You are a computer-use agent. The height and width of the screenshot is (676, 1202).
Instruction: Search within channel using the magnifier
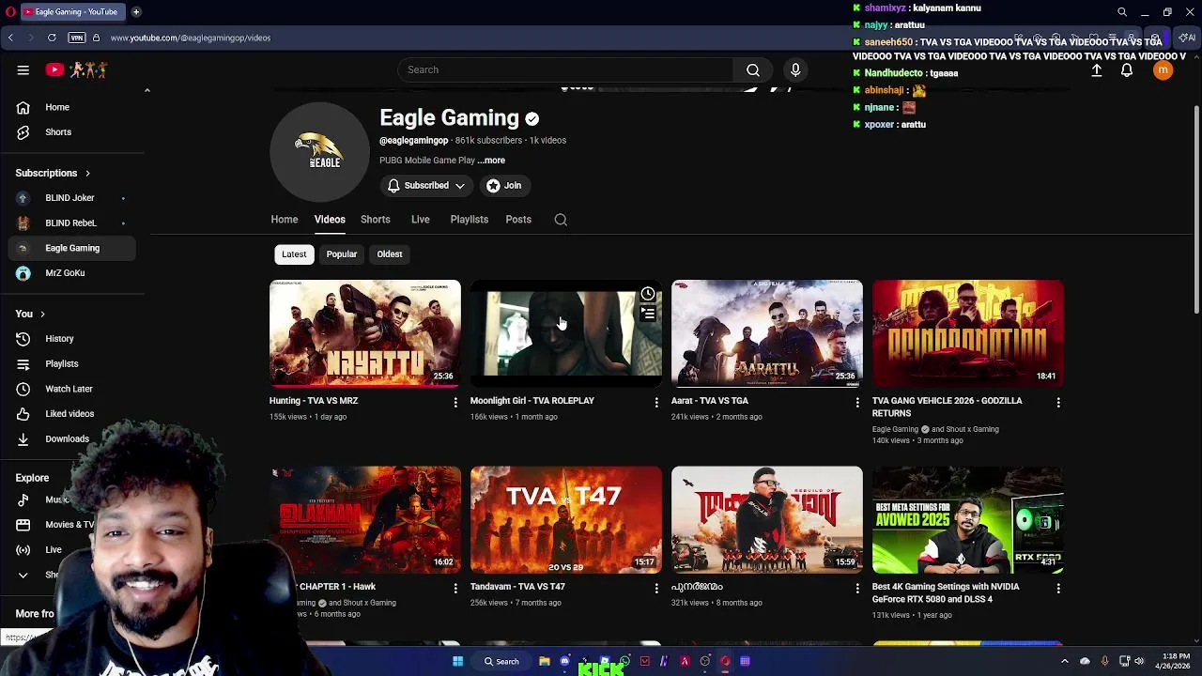(x=561, y=220)
